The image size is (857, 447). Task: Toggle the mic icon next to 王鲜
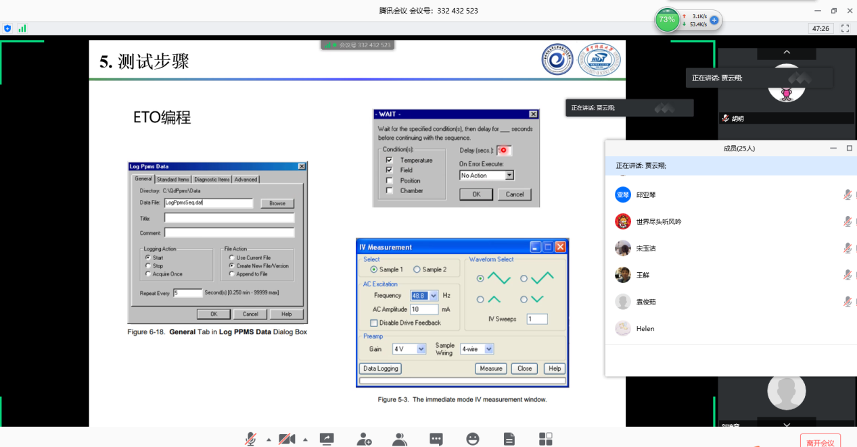click(847, 275)
